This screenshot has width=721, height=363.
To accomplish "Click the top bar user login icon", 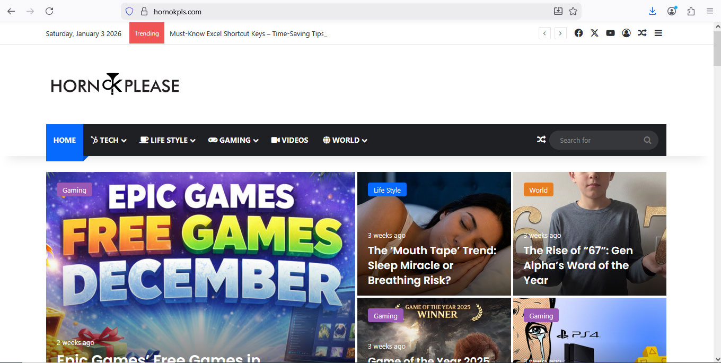I will point(626,33).
